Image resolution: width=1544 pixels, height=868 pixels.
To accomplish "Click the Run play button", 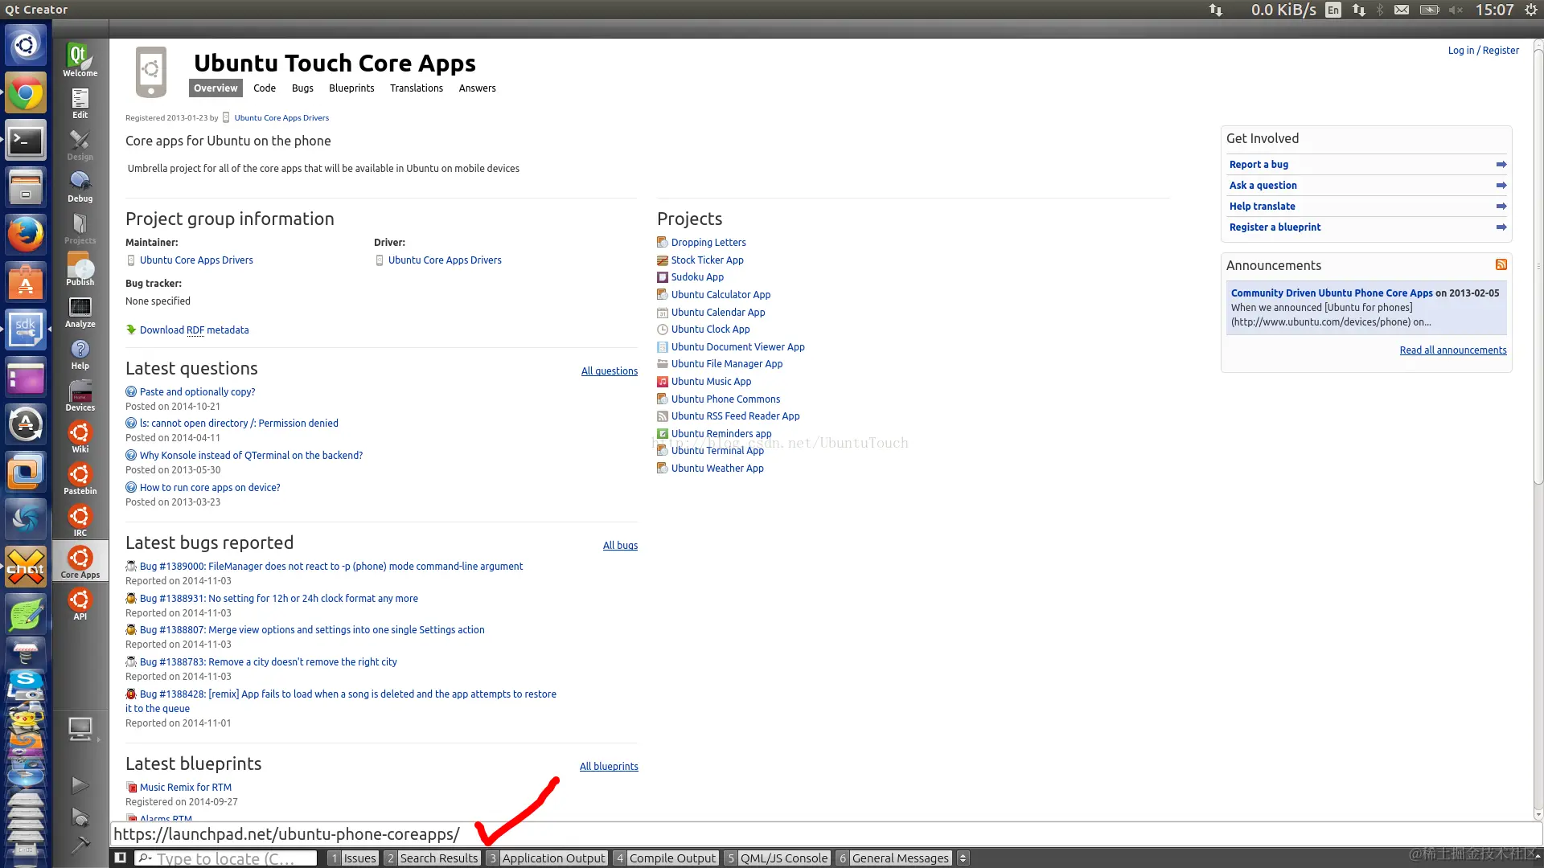I will (80, 784).
